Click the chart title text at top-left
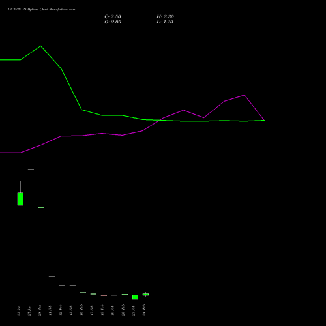 (x=41, y=10)
